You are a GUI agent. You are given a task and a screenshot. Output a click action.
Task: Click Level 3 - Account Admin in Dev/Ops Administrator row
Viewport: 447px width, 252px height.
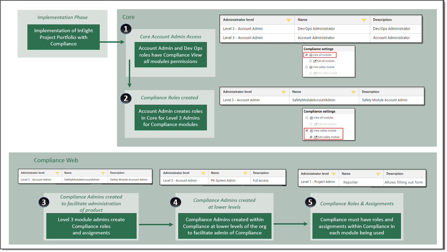(x=243, y=29)
